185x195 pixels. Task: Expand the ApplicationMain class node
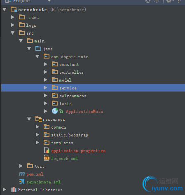[46, 111]
